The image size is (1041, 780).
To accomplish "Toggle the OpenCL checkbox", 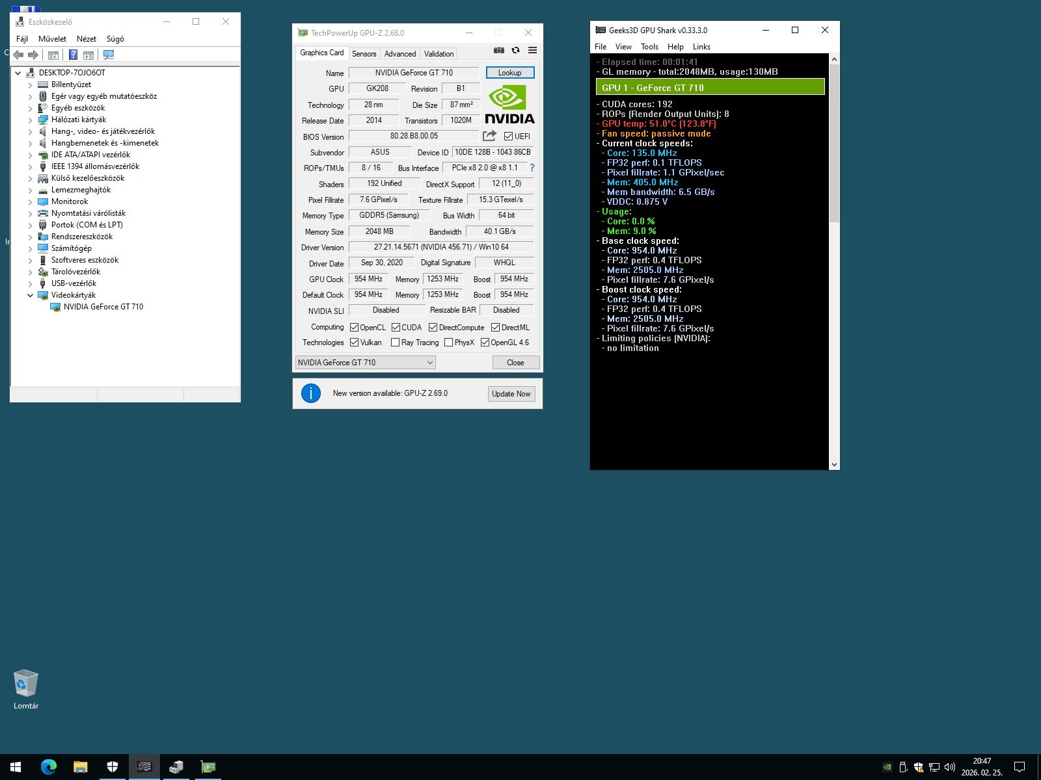I will [355, 328].
